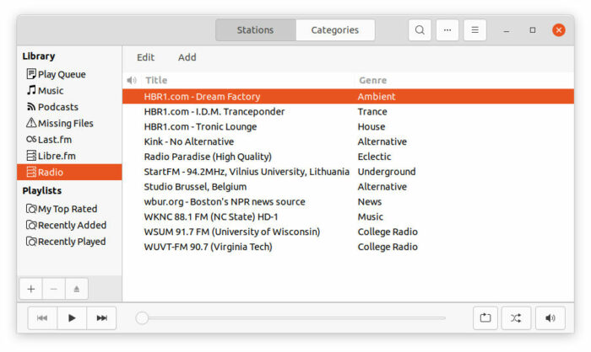
Task: Click the eject device button
Action: click(x=77, y=289)
